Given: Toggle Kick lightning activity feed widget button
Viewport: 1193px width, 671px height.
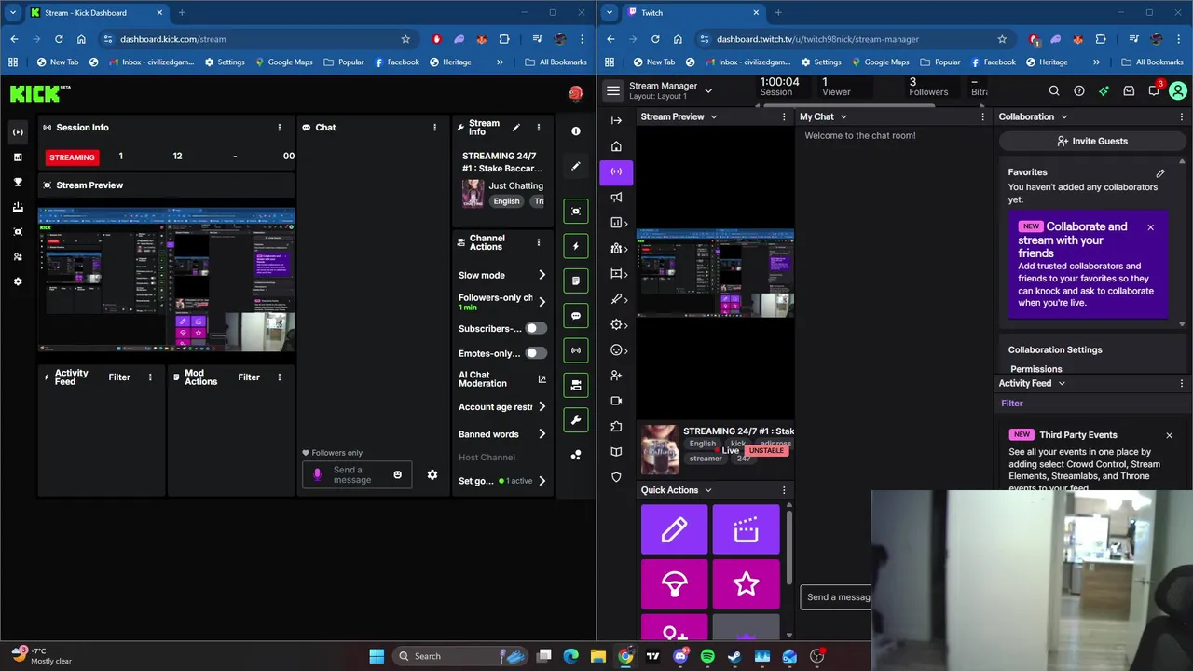Looking at the screenshot, I should pos(576,246).
